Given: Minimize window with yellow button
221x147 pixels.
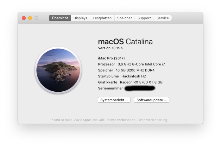Looking at the screenshot, I should (30, 18).
